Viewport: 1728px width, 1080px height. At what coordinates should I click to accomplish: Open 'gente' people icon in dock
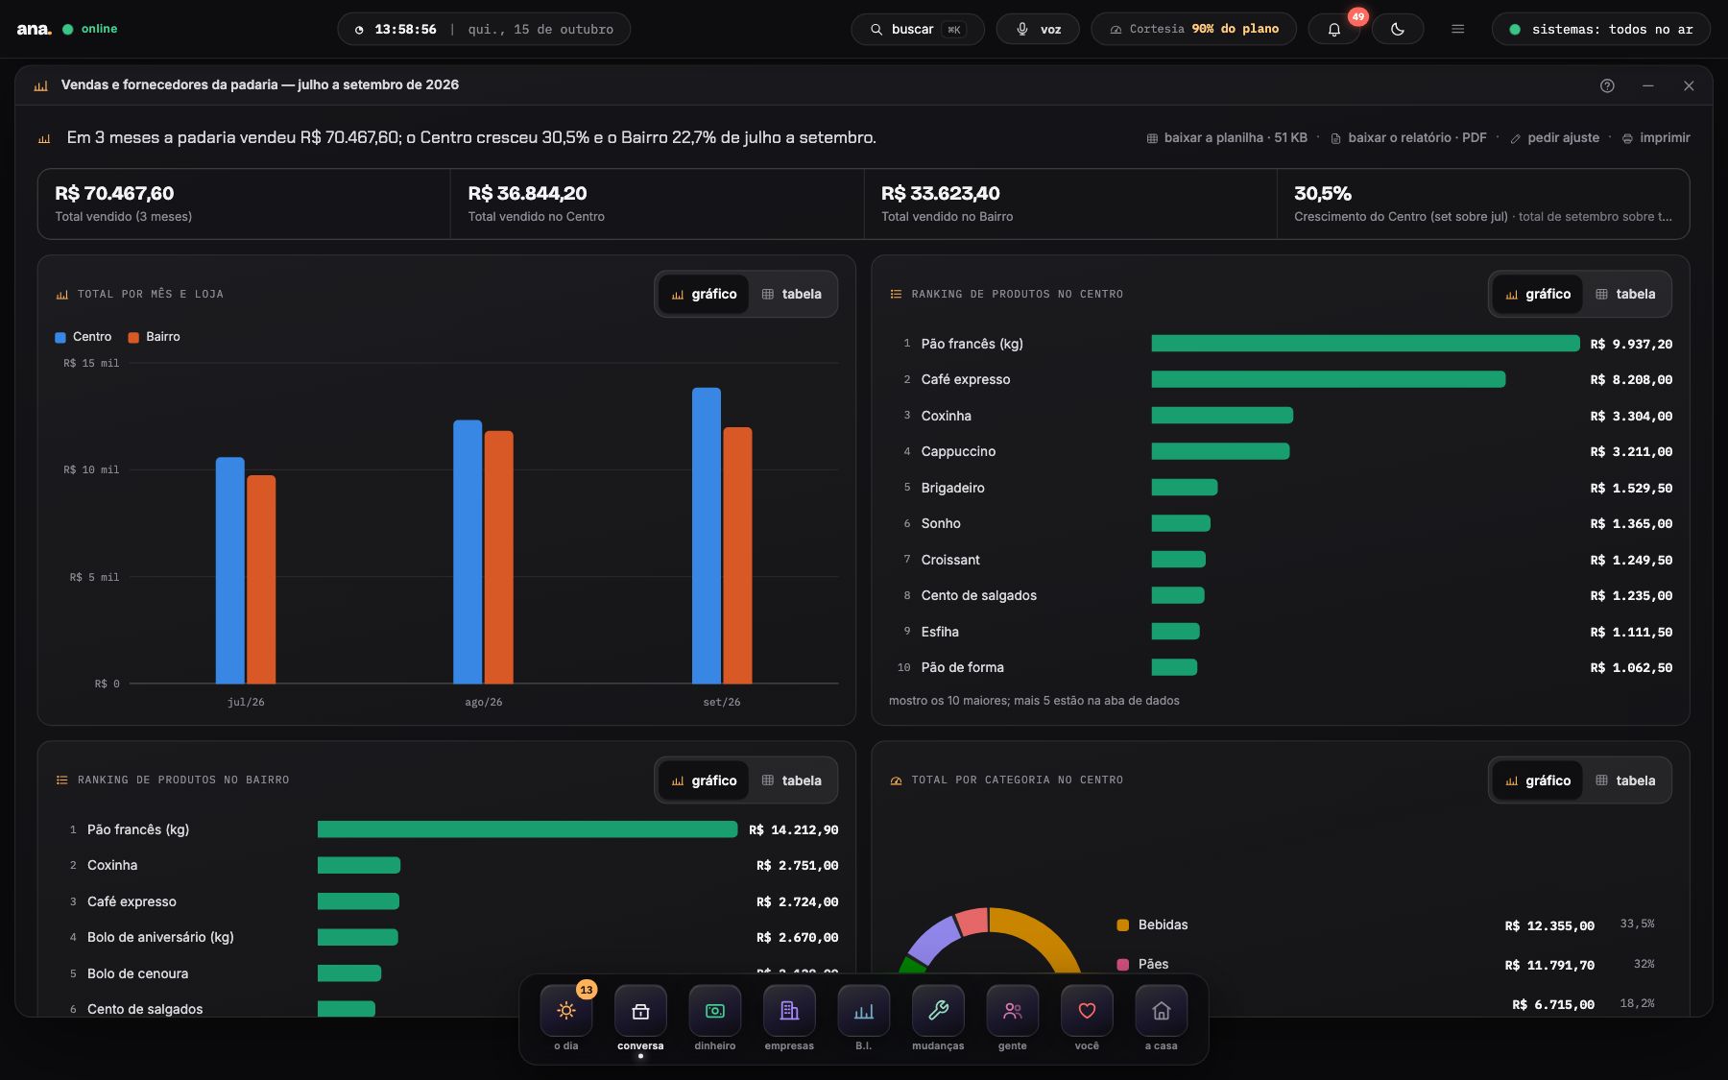[1013, 1011]
